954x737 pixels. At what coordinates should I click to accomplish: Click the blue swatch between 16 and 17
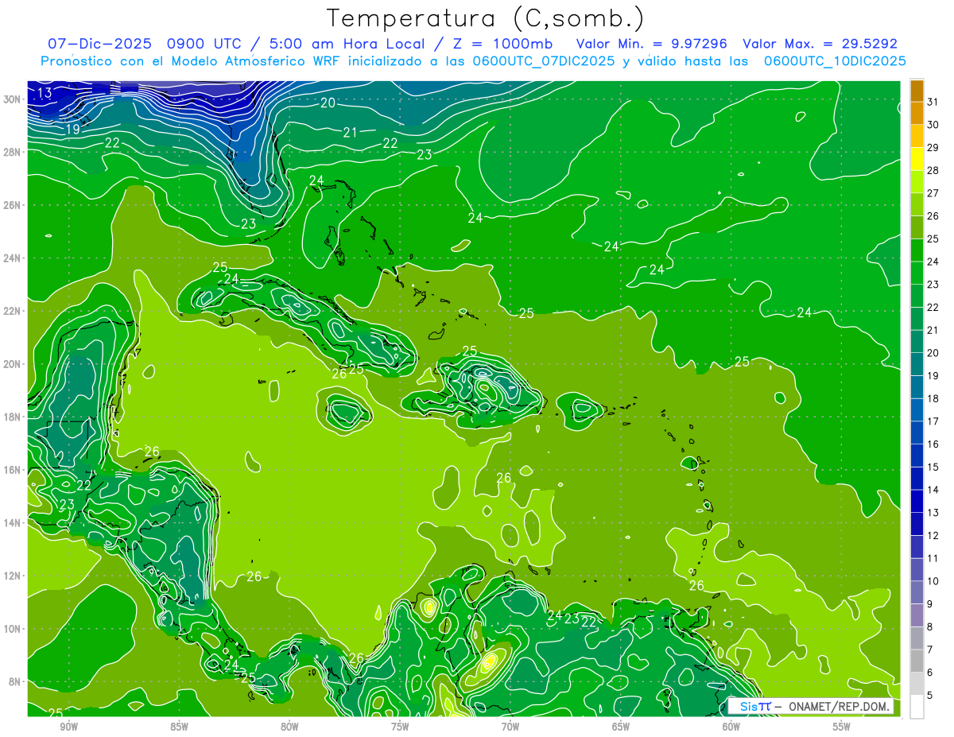tap(917, 433)
